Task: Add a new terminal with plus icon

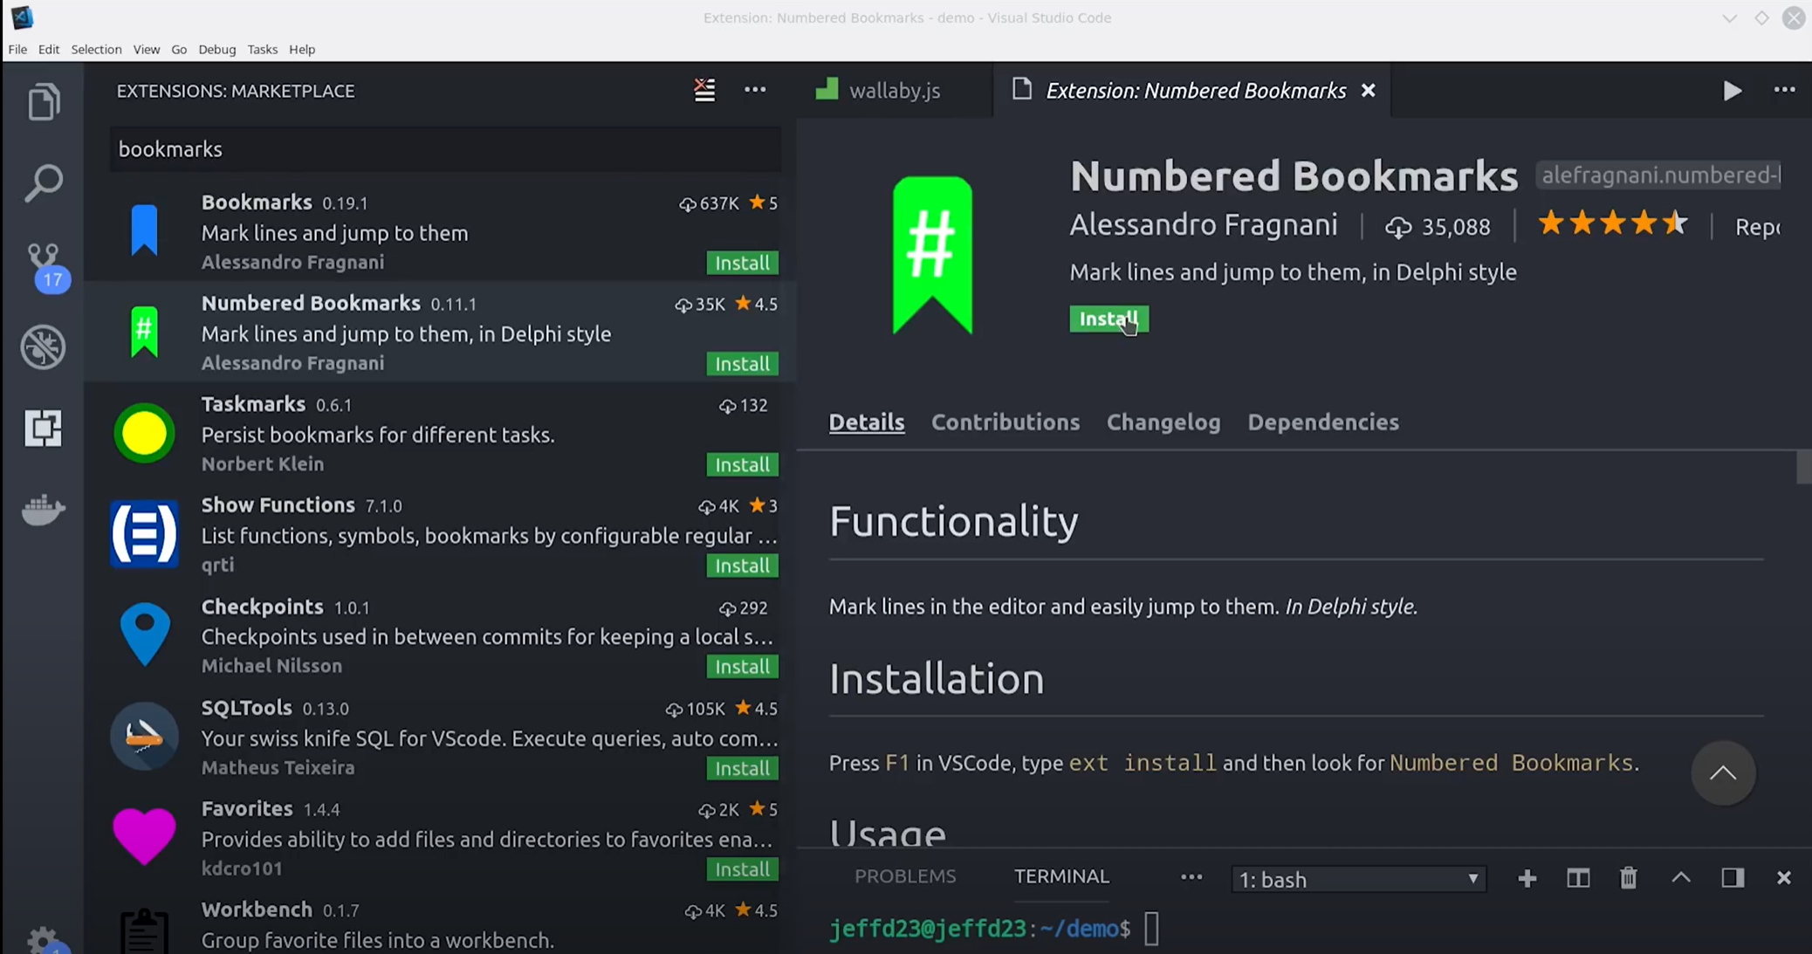Action: (1527, 878)
